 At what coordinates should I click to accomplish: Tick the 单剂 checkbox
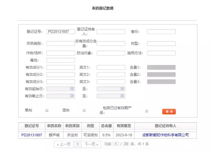click(x=47, y=110)
